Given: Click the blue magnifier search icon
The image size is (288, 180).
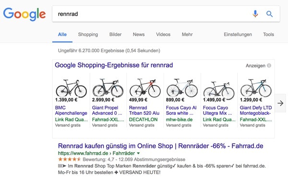Looking at the screenshot, I should tap(269, 14).
